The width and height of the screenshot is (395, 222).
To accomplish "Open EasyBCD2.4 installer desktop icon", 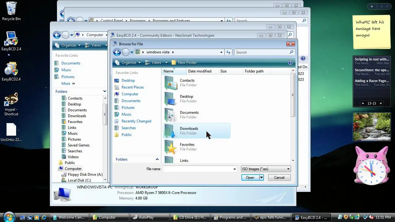I will click(x=11, y=71).
